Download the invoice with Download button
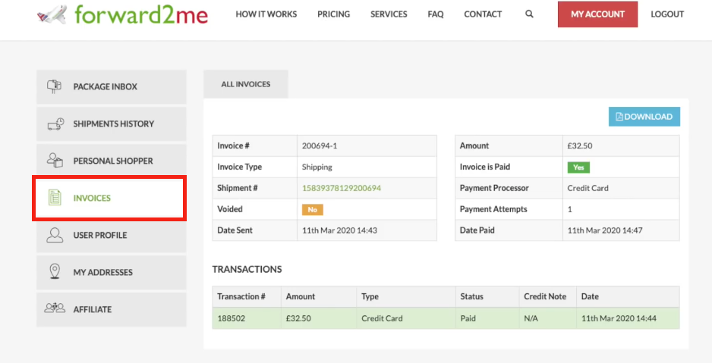Screen dimensions: 712x363 tap(644, 117)
